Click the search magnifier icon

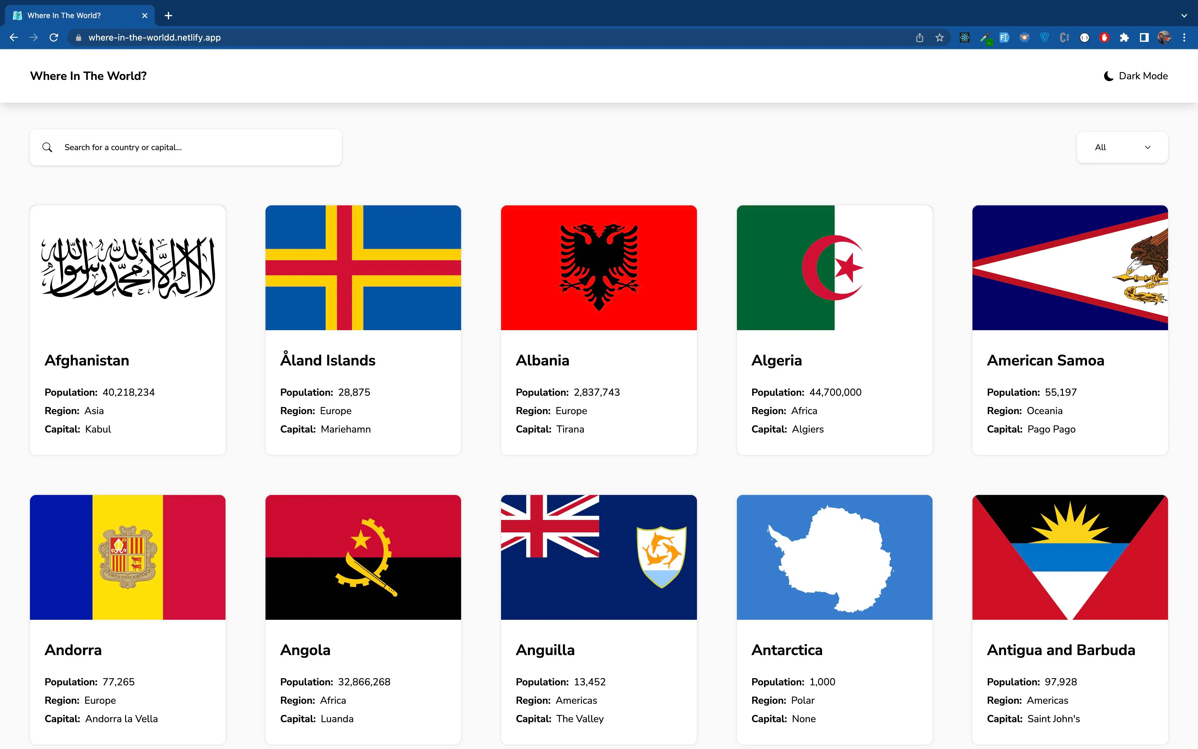pos(47,147)
